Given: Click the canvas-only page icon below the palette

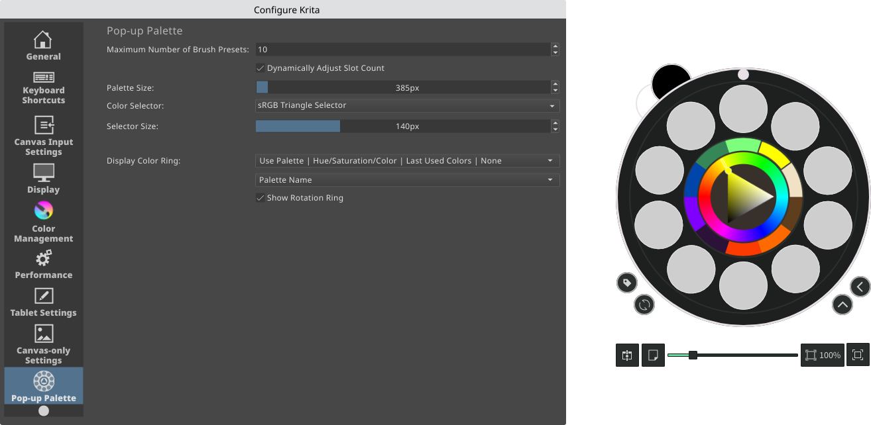Looking at the screenshot, I should tap(653, 355).
